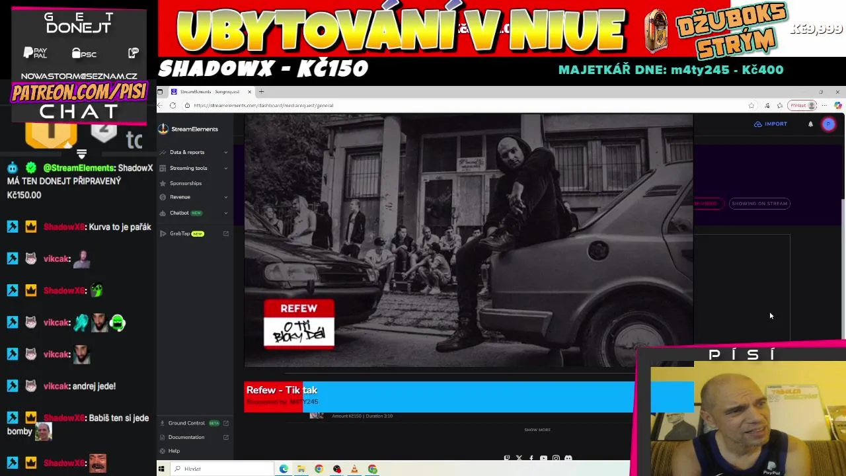This screenshot has width=846, height=476.
Task: Add the page to favorites with the star icon
Action: coord(751,105)
